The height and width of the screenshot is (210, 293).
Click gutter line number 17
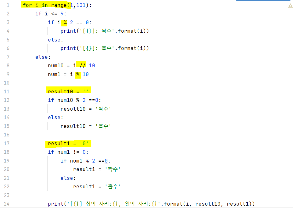(7, 143)
